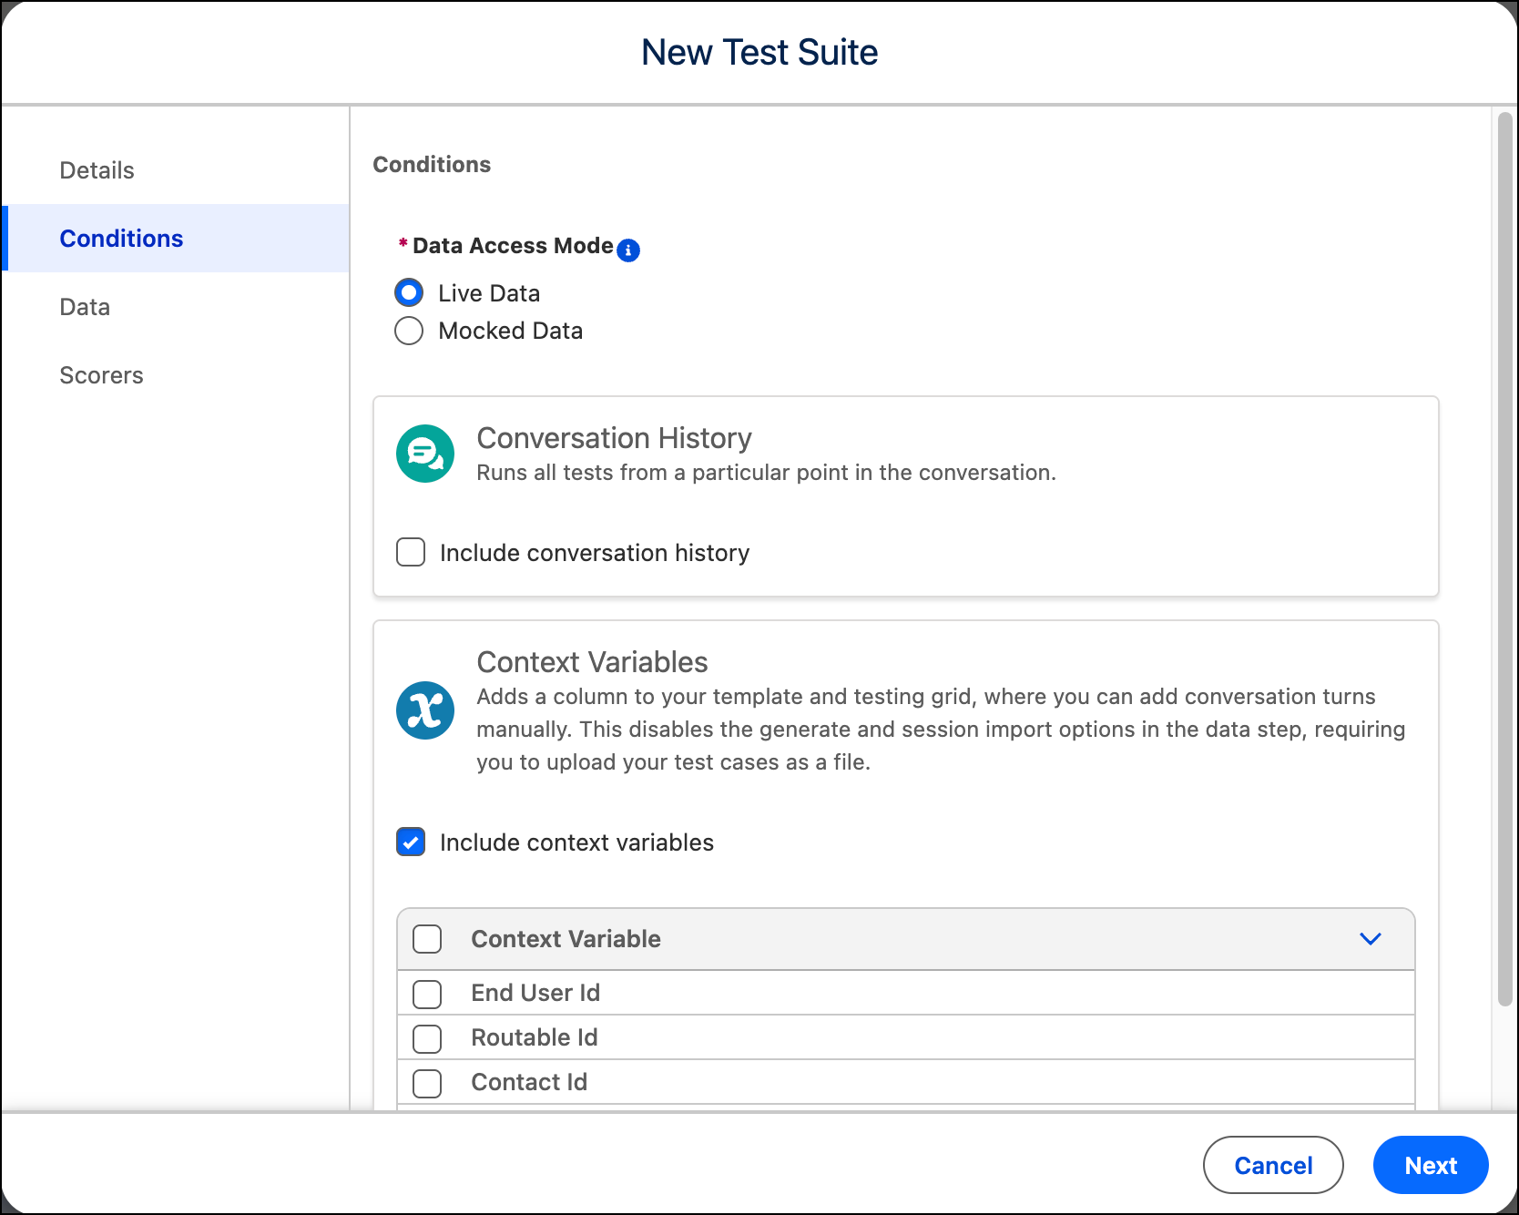Click the vertical scrollbar of the form
The image size is (1519, 1215).
(1505, 558)
